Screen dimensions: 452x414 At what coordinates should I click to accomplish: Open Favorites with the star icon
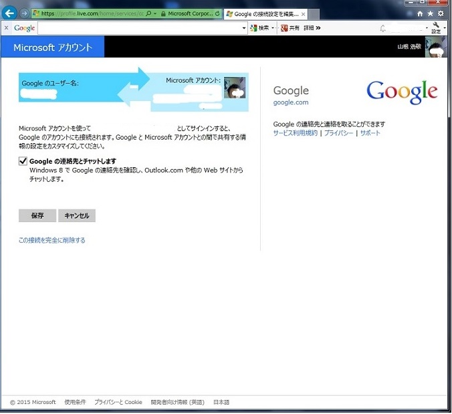click(430, 13)
